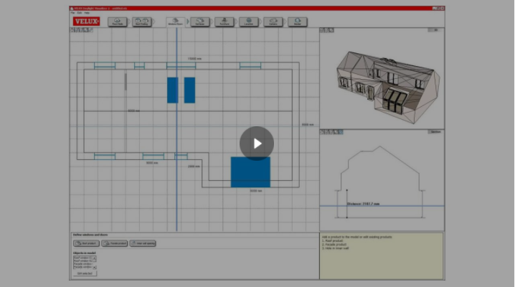Image resolution: width=515 pixels, height=287 pixels.
Task: Click the Inner wall opening button
Action: (143, 244)
